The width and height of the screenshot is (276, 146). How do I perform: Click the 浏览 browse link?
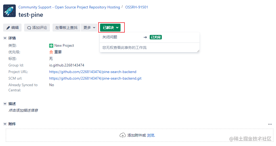pyautogui.click(x=151, y=135)
